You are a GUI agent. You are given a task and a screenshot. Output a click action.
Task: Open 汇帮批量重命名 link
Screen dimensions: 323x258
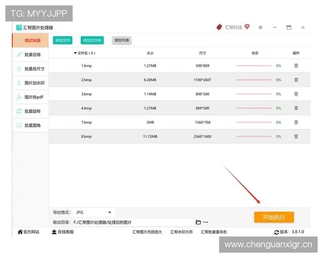[214, 232]
